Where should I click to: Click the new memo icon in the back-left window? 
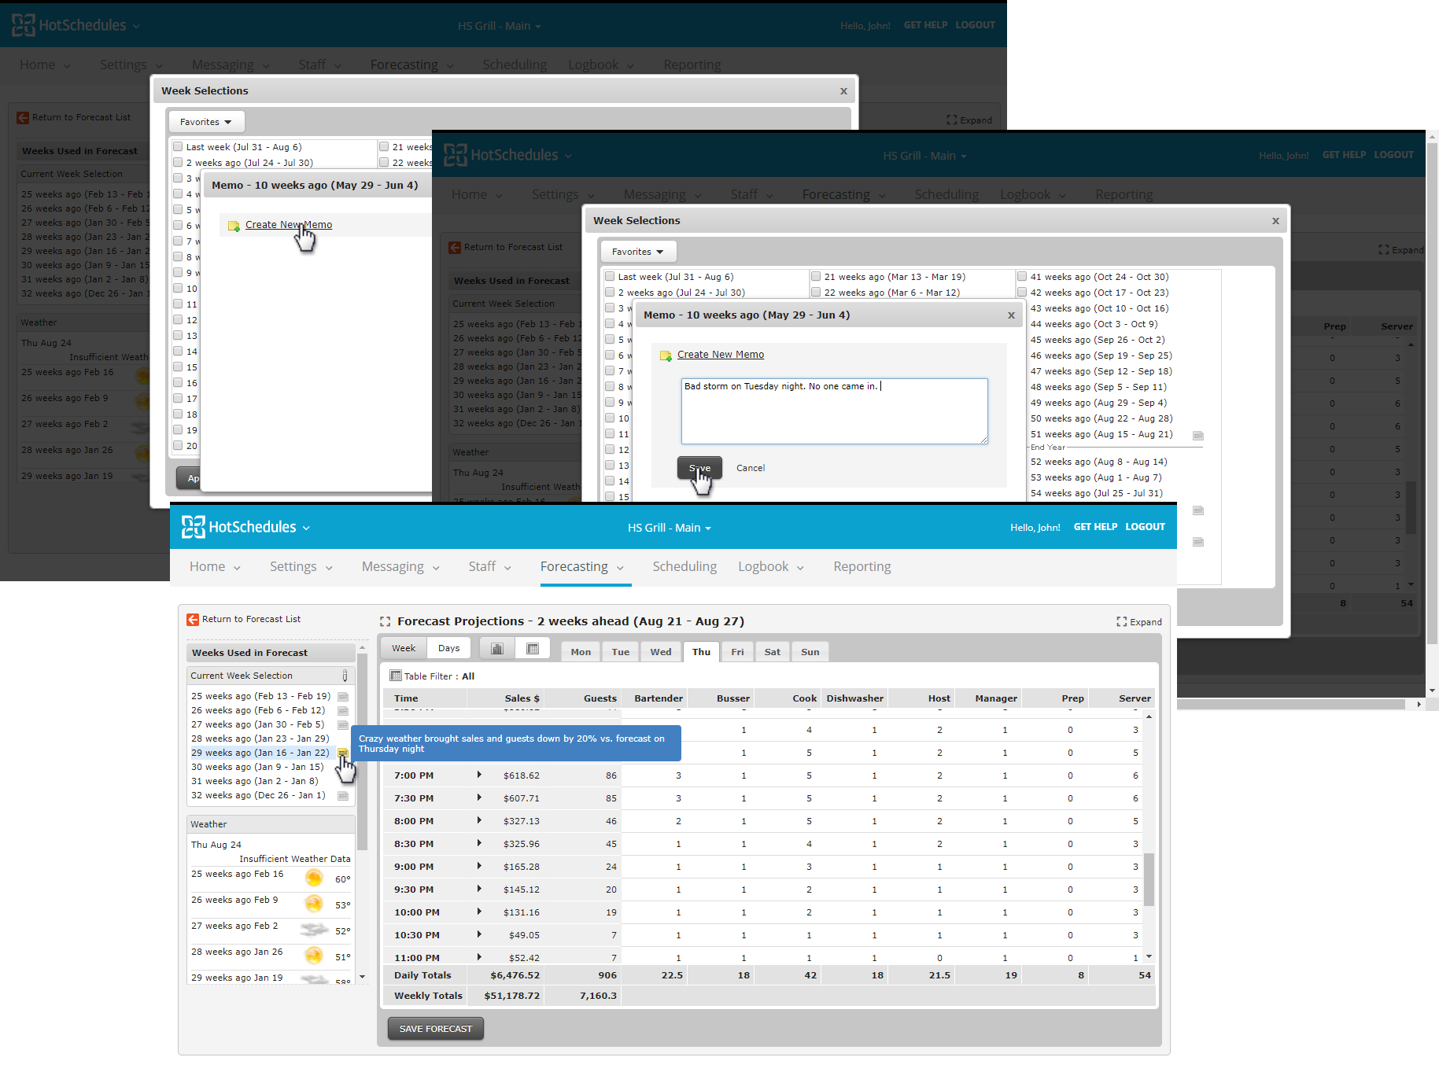point(234,226)
